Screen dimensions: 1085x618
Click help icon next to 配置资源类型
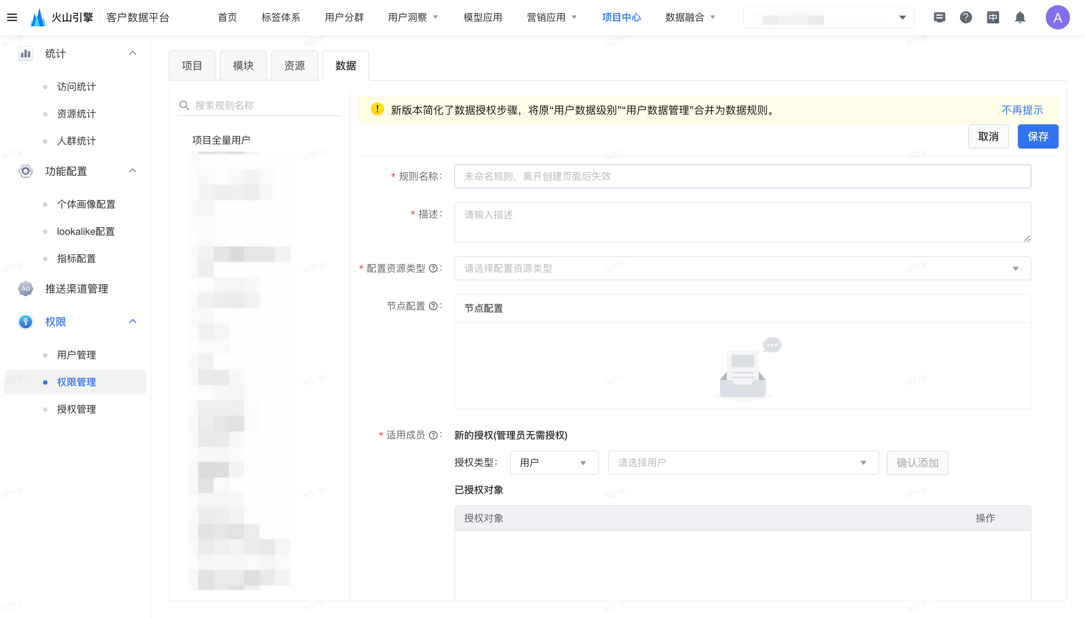(x=433, y=268)
